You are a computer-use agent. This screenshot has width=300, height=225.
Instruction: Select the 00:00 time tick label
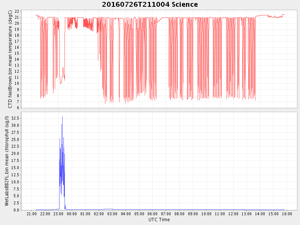pos(72,214)
